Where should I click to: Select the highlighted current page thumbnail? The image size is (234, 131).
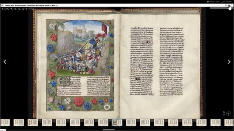tap(117, 123)
